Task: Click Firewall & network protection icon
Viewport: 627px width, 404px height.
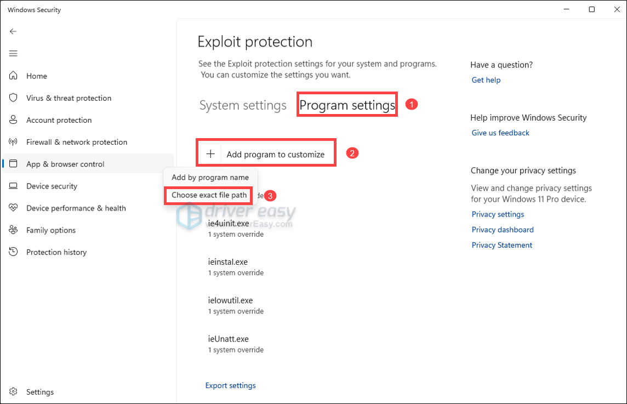Action: click(14, 142)
